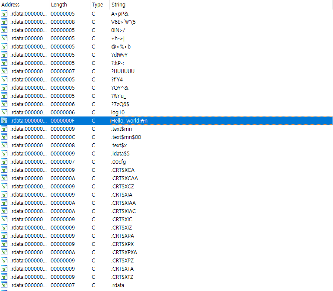Click the string icon beside ?UUUUUU
The height and width of the screenshot is (291, 333).
[x=4, y=71]
